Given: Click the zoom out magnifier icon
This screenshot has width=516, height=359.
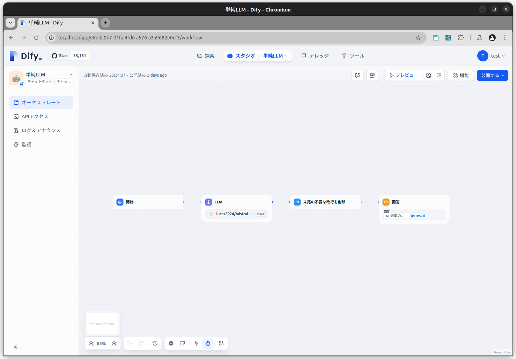Looking at the screenshot, I should (x=91, y=344).
